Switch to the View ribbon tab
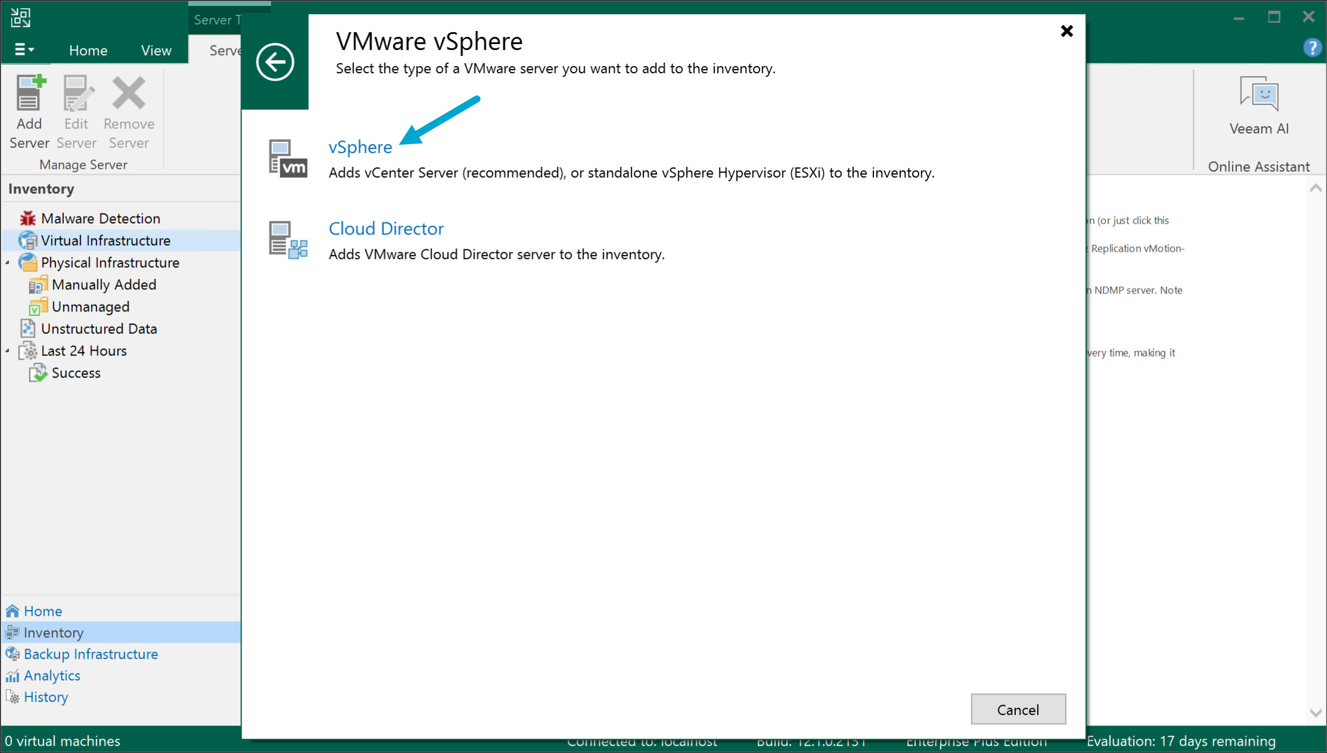 tap(156, 50)
